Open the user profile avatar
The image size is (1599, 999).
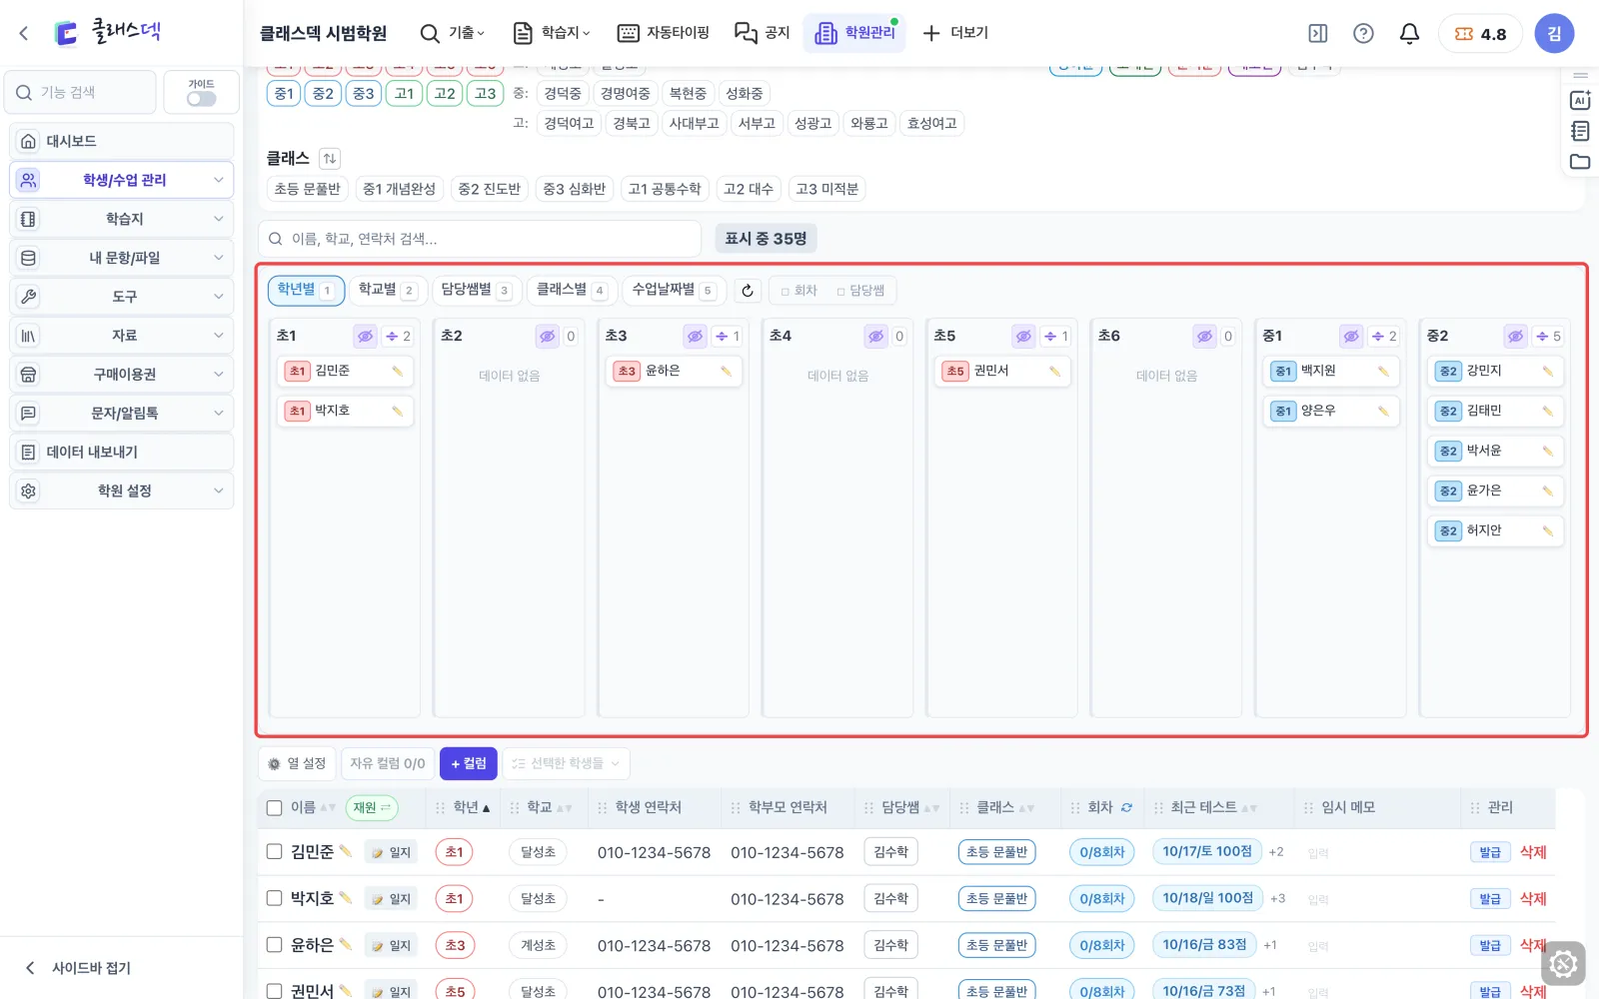pos(1554,33)
